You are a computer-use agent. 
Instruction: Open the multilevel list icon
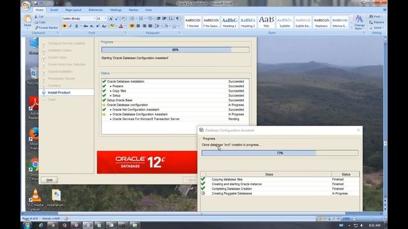[150, 18]
